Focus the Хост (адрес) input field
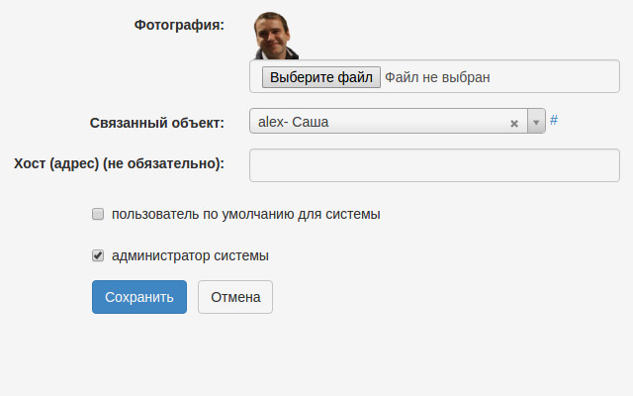Viewport: 633px width, 396px height. (434, 165)
